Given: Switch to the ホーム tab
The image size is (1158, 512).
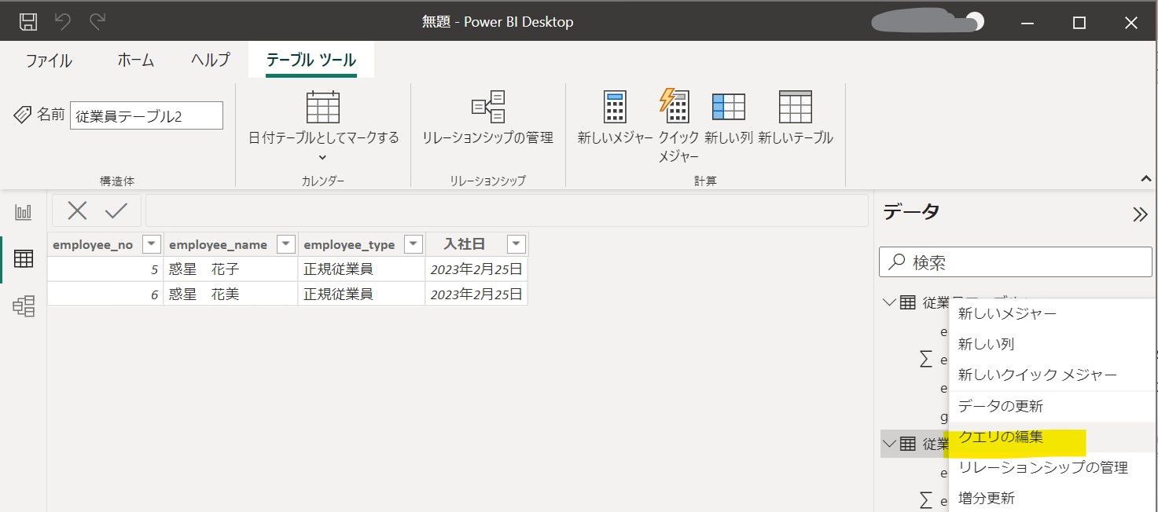Looking at the screenshot, I should pyautogui.click(x=135, y=60).
